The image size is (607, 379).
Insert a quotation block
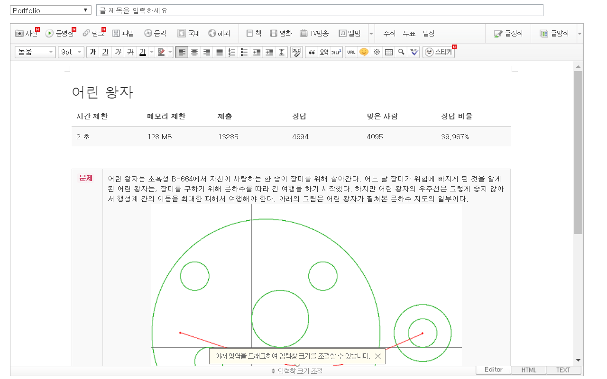[x=312, y=52]
